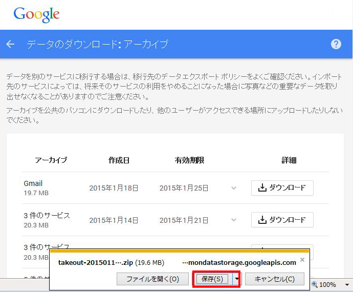
Task: Close the download notification bar
Action: 302,260
